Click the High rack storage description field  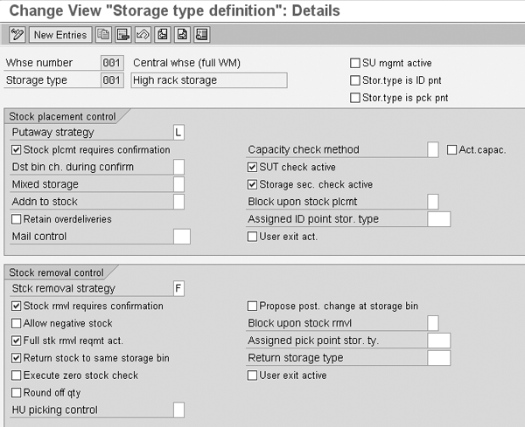point(208,80)
